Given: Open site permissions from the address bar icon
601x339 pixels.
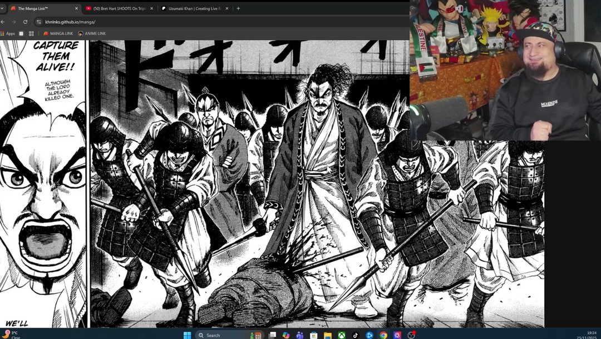Looking at the screenshot, I should 40,22.
